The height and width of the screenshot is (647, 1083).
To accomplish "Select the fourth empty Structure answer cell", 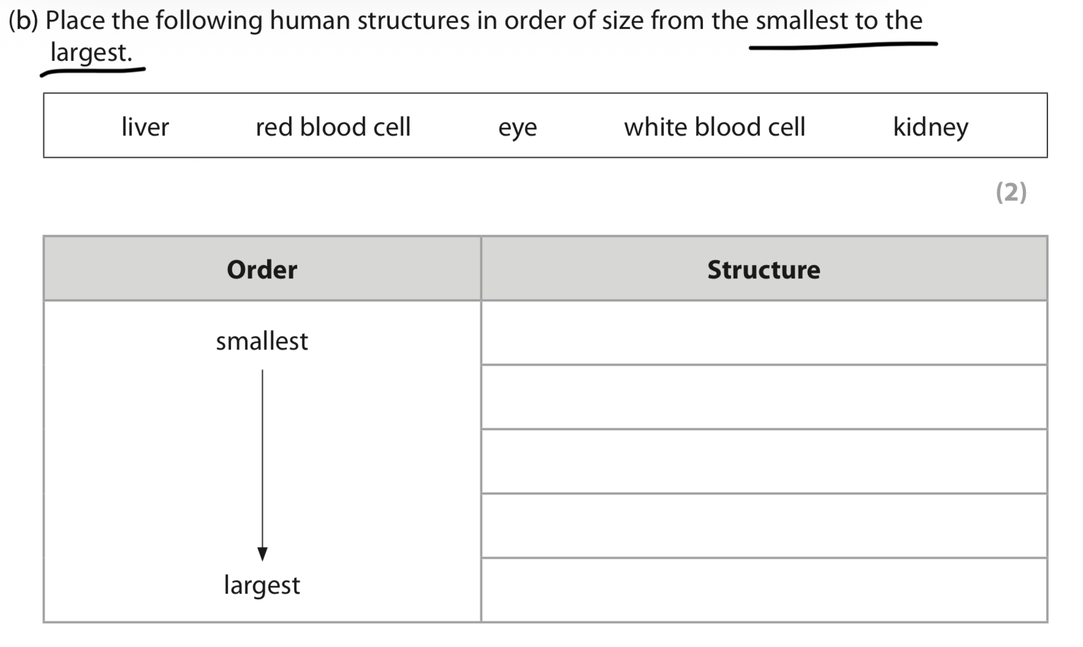I will (763, 526).
